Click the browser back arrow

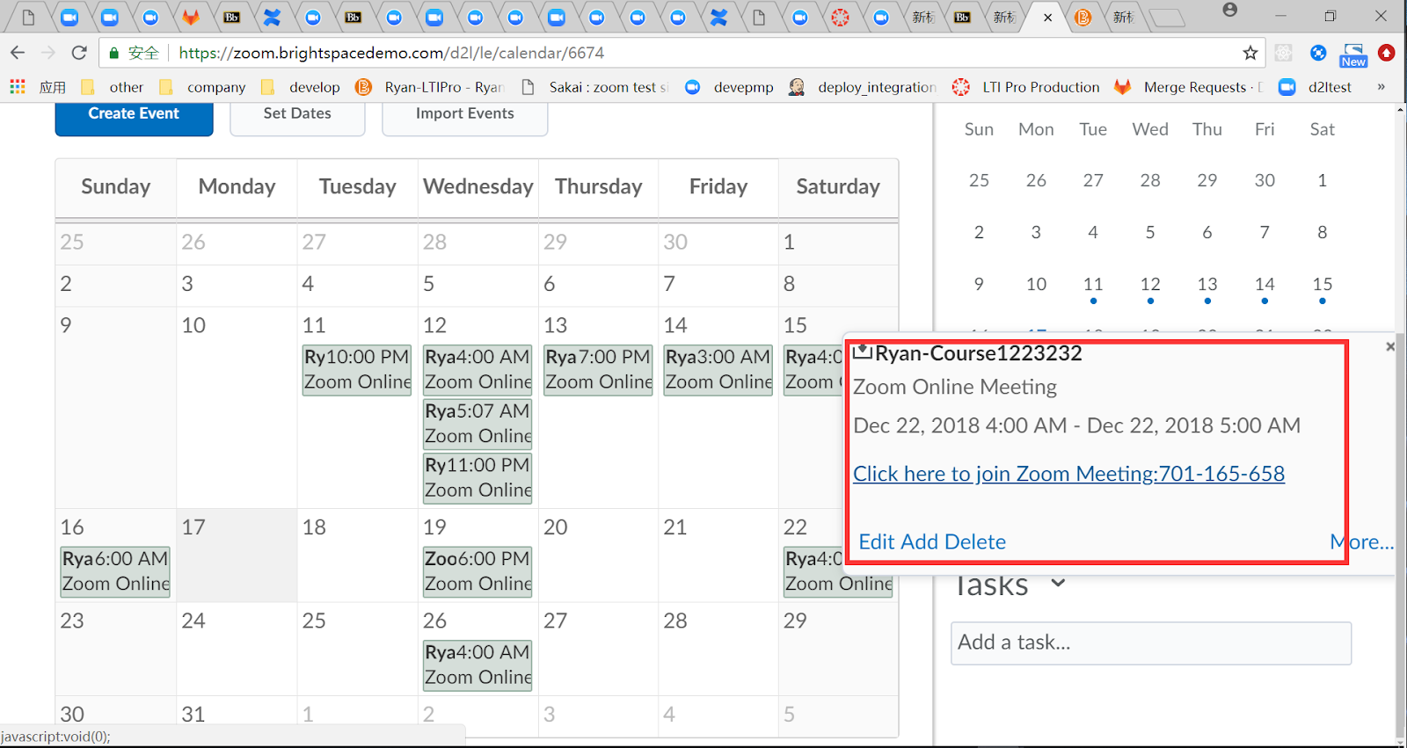tap(18, 53)
